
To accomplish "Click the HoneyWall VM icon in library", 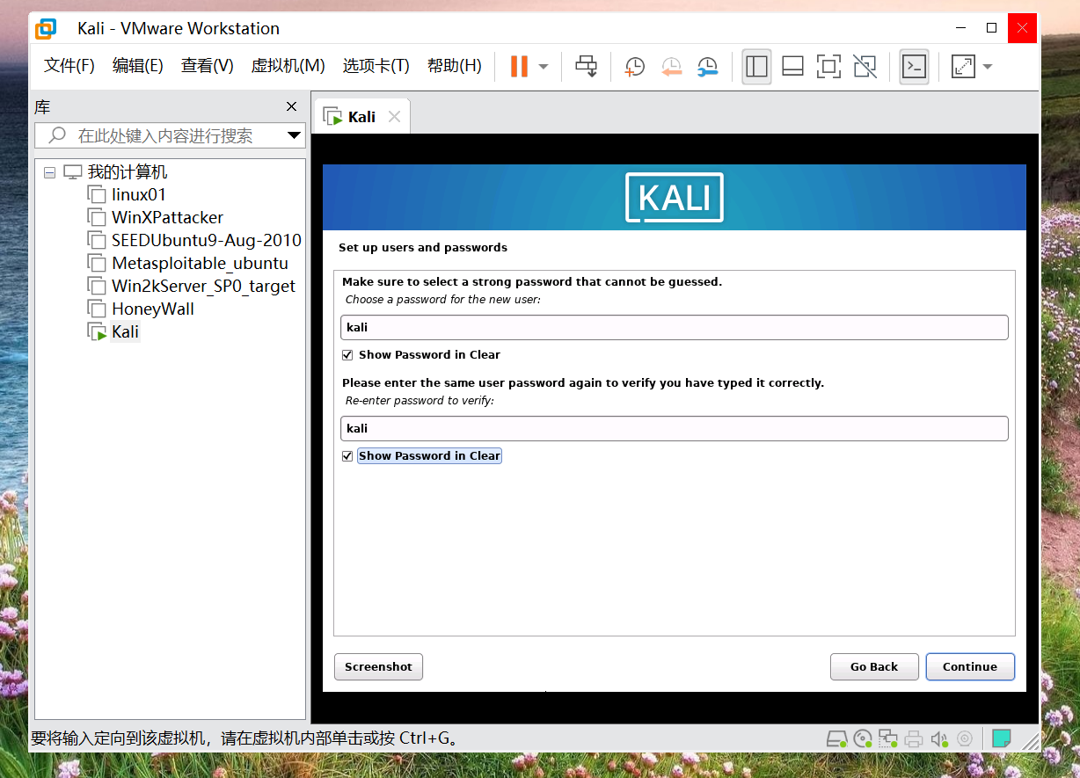I will 96,309.
